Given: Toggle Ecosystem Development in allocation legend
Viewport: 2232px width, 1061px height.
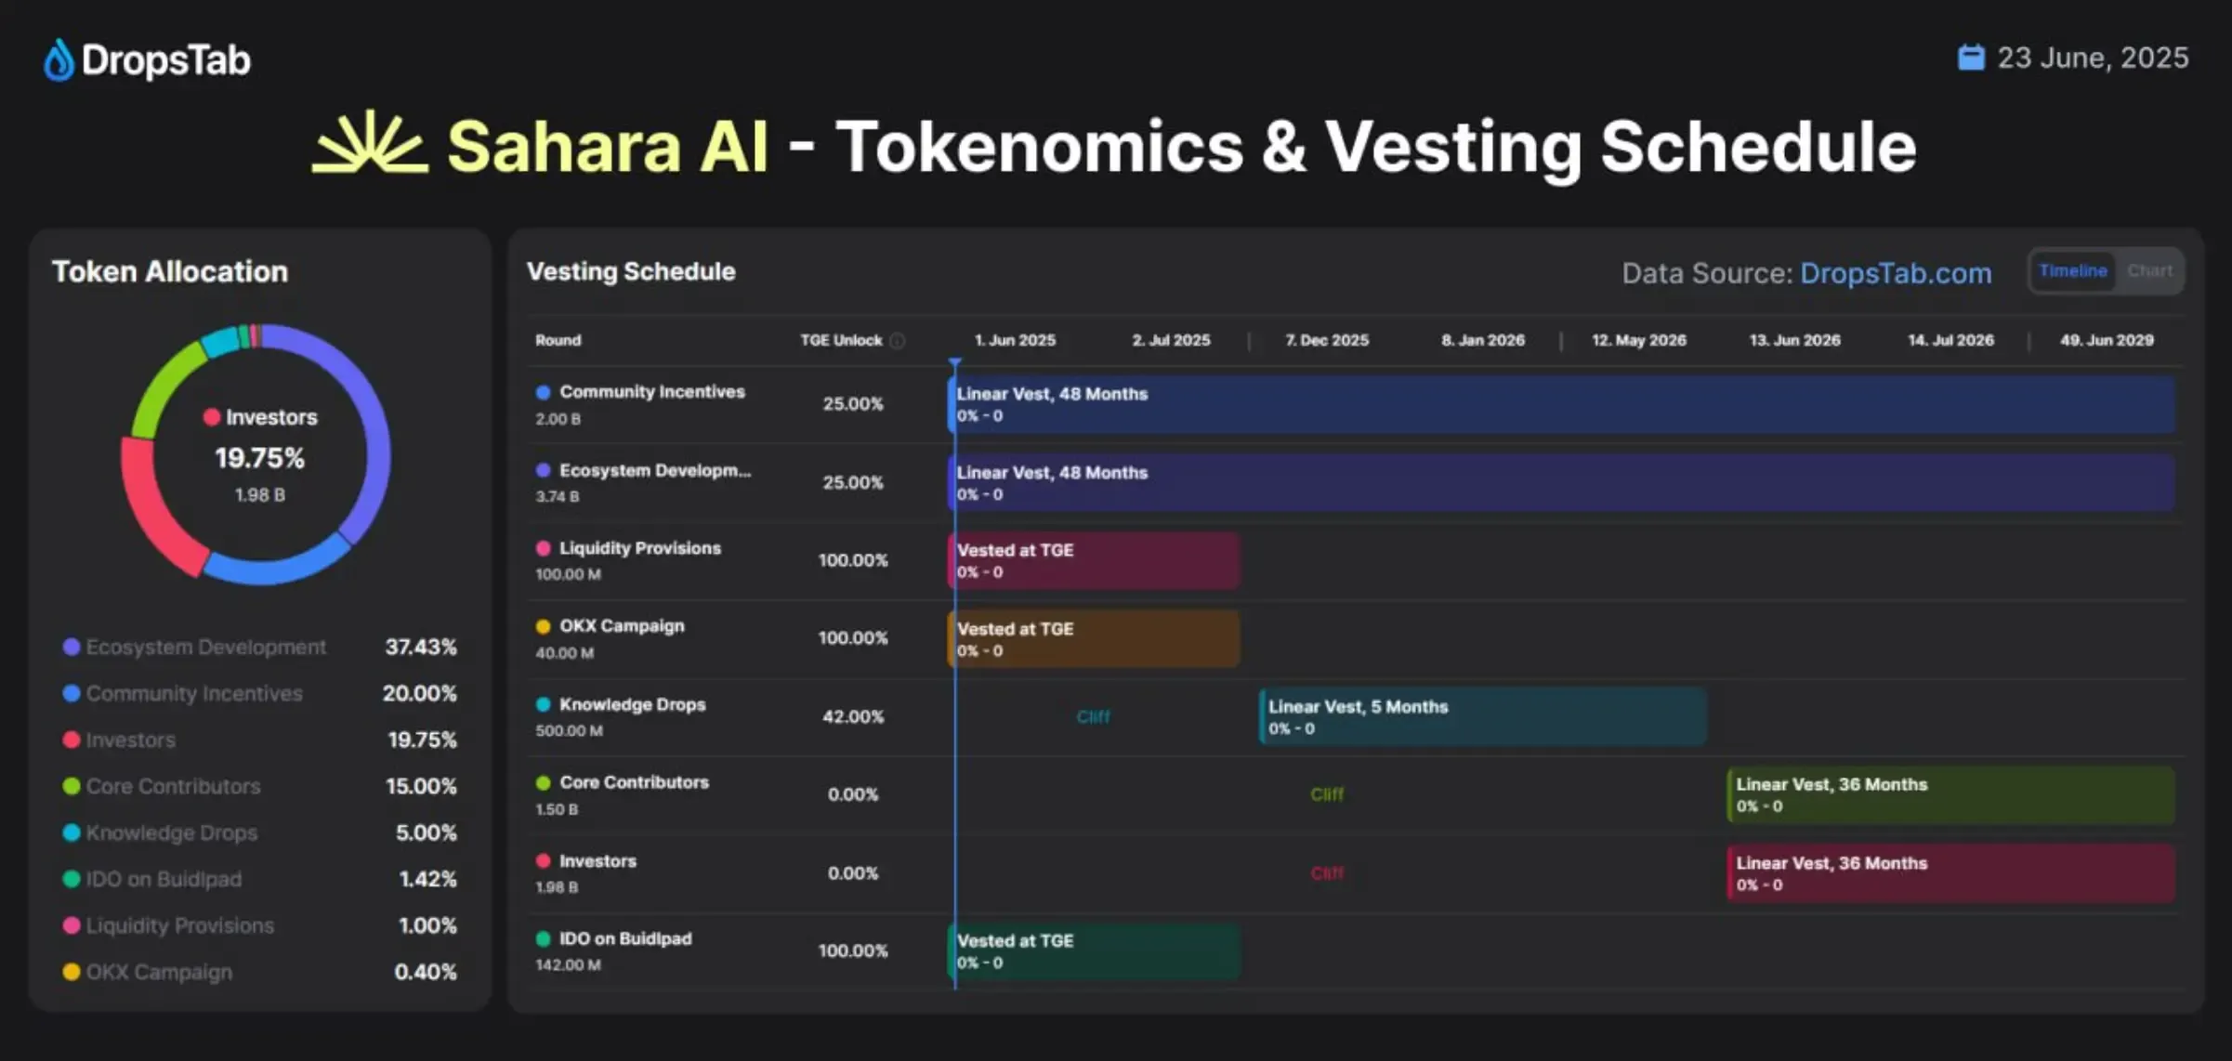Looking at the screenshot, I should [x=205, y=647].
